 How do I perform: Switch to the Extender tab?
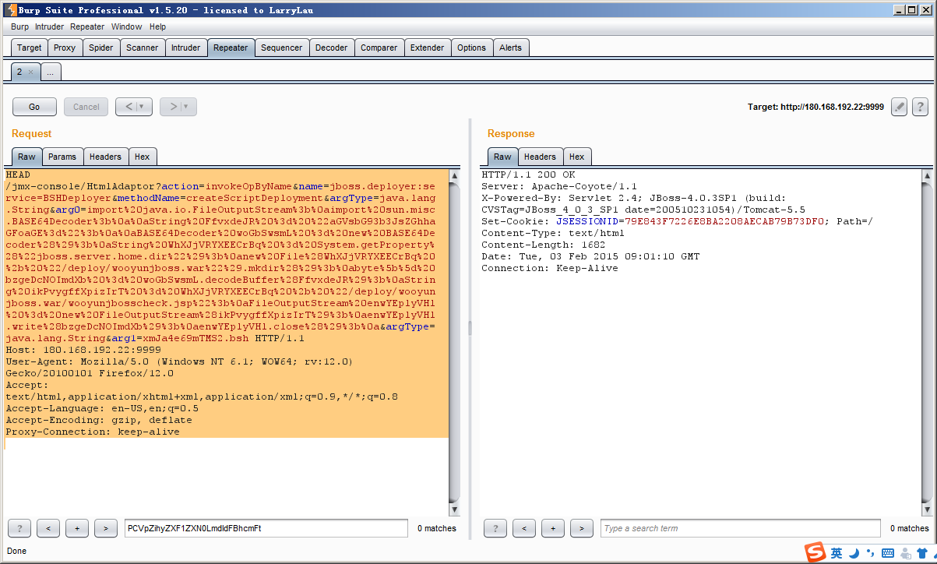click(428, 48)
